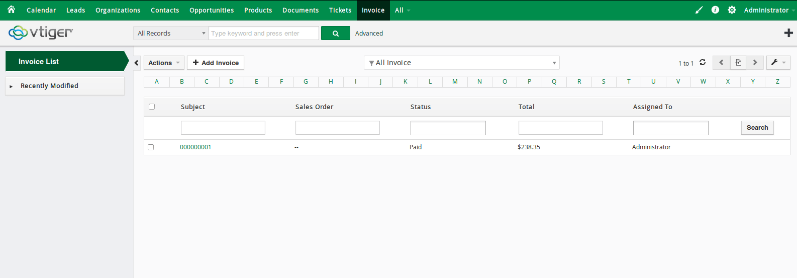
Task: Click the green search magnifier button
Action: coord(335,34)
